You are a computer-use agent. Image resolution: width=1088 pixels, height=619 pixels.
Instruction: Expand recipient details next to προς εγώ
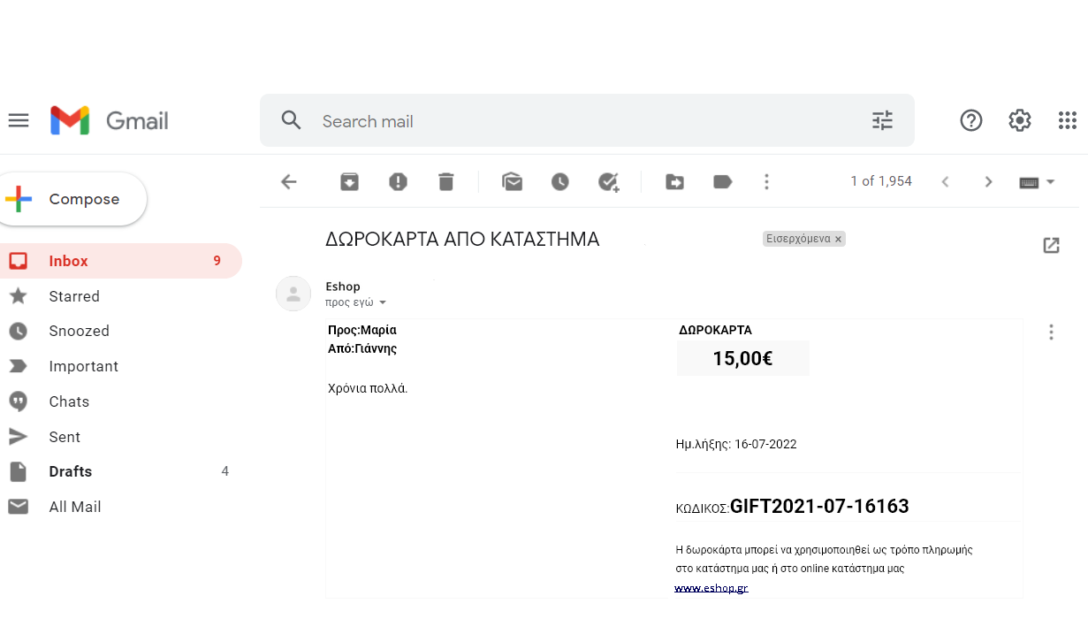pyautogui.click(x=383, y=302)
